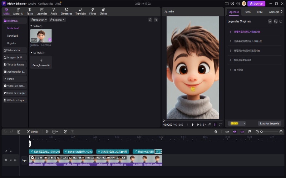The width and height of the screenshot is (286, 178).
Task: Open the Legendas tool in top toolbar
Action: point(42,11)
